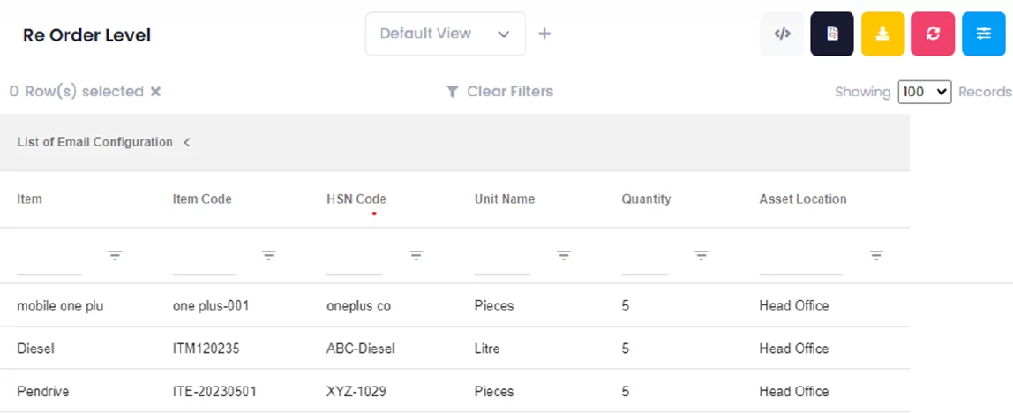This screenshot has width=1013, height=413.
Task: Click the Clear Filters button
Action: pos(499,92)
